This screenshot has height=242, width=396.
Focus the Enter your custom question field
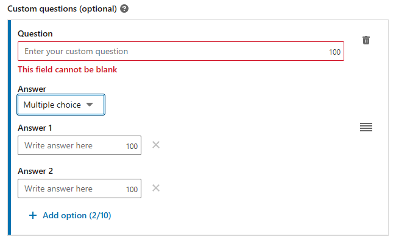tap(181, 51)
